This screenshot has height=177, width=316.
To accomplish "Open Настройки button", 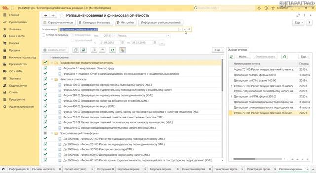I will (x=125, y=22).
